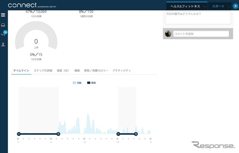Screen dimensions: 239x153
Task: Click the Connect powered by Garmin logo
Action: click(x=32, y=6)
